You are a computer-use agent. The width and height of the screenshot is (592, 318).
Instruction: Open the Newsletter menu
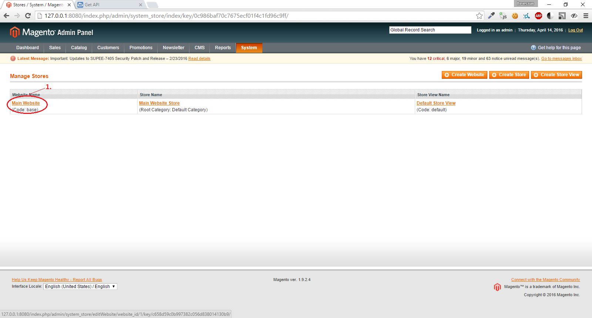(x=174, y=48)
